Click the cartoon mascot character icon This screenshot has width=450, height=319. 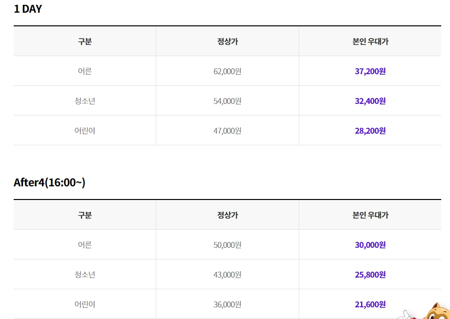[x=425, y=311]
